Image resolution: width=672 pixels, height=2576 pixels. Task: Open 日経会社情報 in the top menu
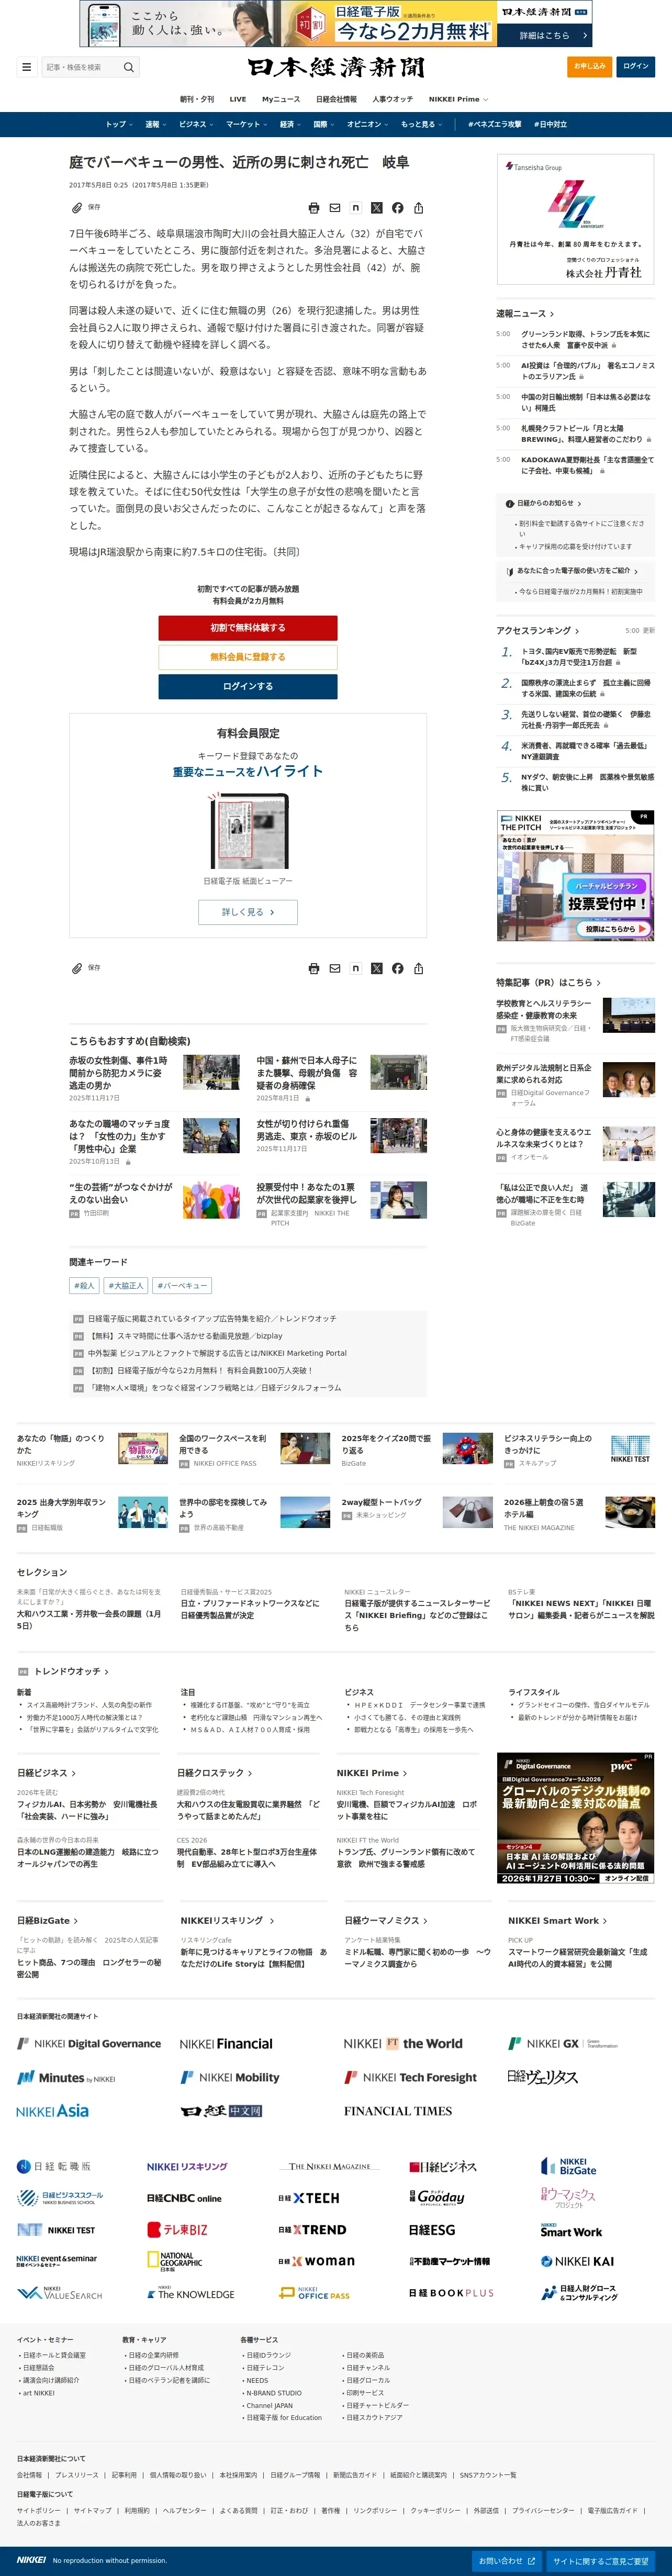tap(336, 99)
